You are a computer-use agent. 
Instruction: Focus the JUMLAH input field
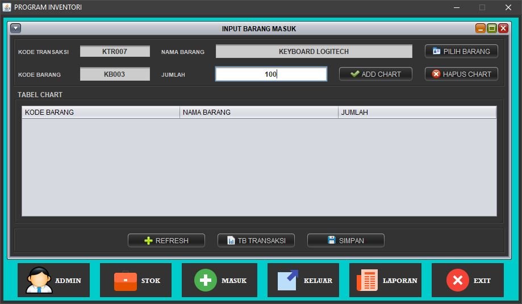click(x=271, y=74)
